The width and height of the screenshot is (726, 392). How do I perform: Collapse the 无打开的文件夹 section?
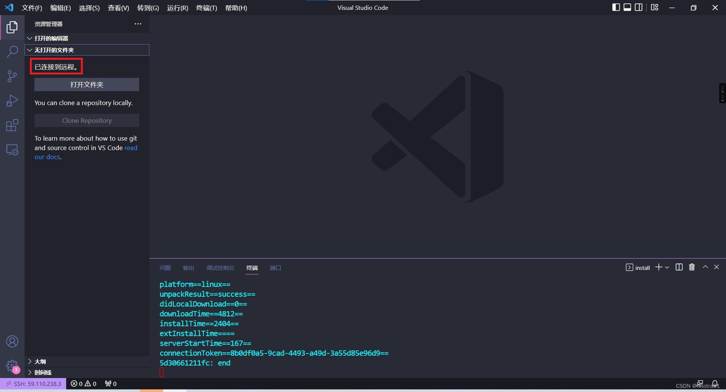pyautogui.click(x=87, y=50)
